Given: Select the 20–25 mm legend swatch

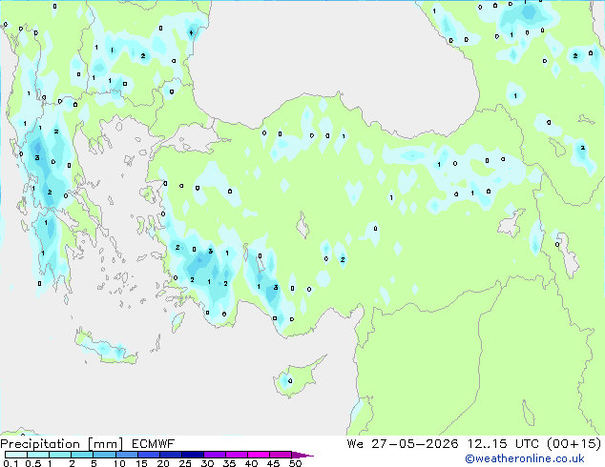Looking at the screenshot, I should coord(171,455).
